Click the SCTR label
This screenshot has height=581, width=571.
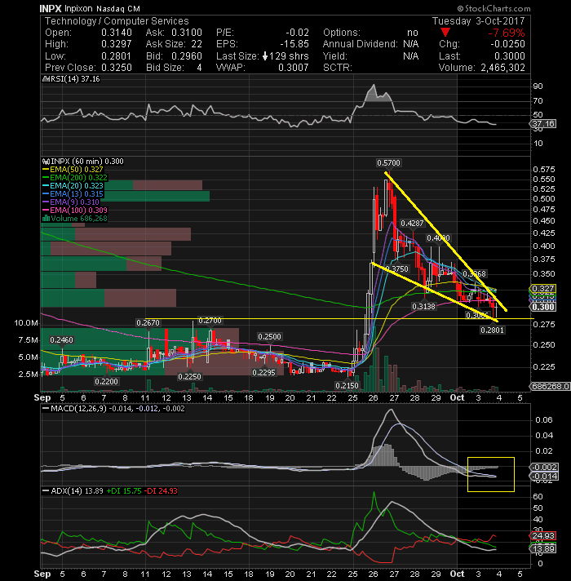click(338, 68)
